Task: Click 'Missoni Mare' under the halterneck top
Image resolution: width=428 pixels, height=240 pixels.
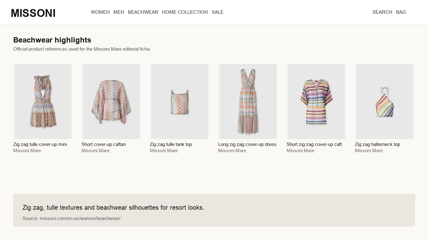Action: point(369,151)
